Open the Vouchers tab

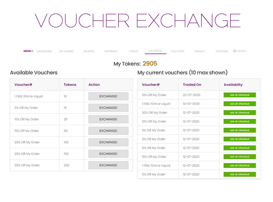coord(177,51)
